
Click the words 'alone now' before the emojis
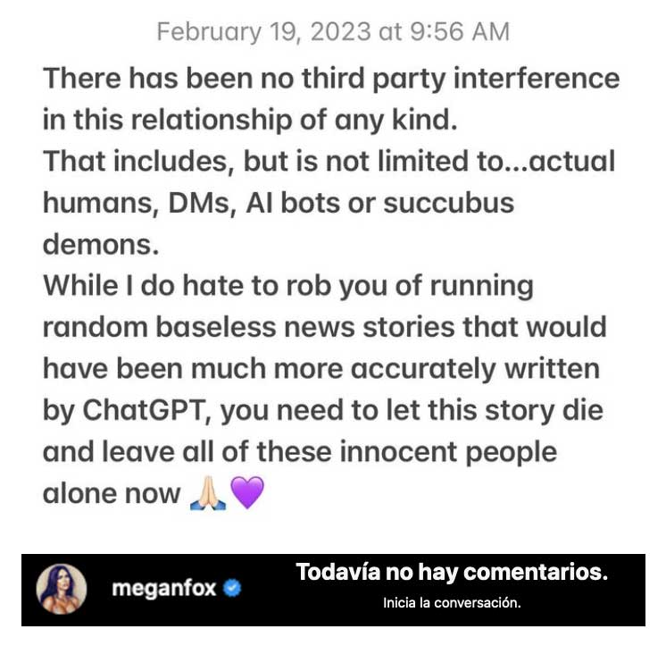[111, 493]
